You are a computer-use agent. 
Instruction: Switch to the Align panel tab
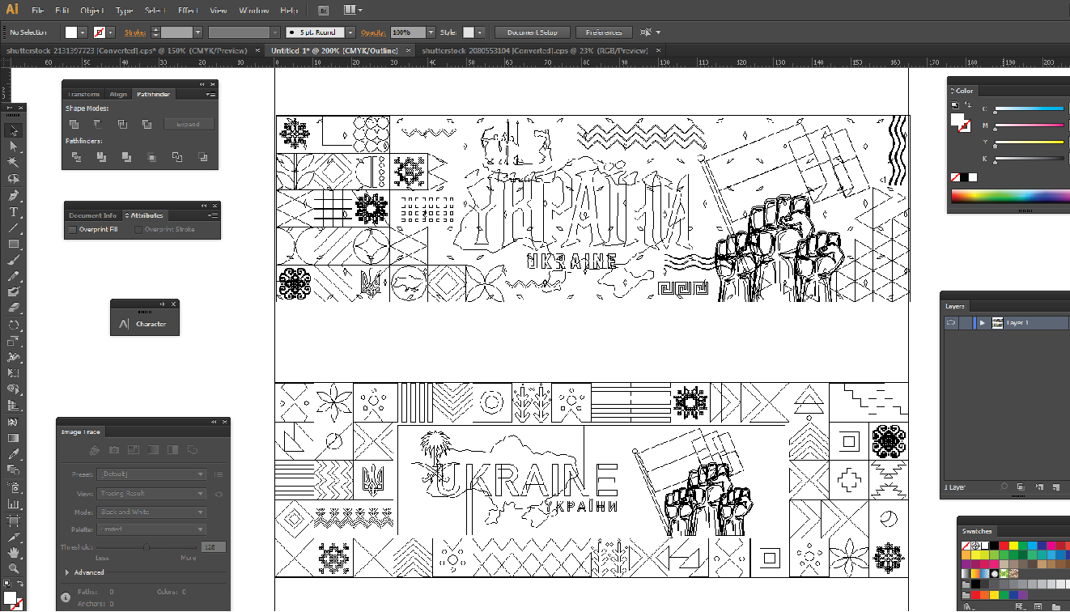pyautogui.click(x=118, y=95)
